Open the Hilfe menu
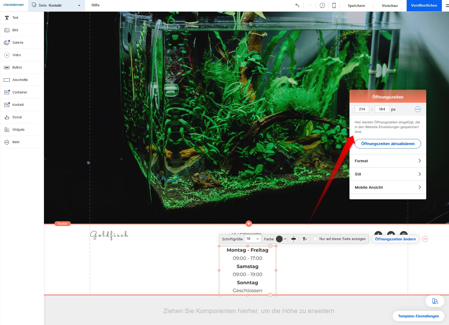The height and width of the screenshot is (325, 449). 96,5
